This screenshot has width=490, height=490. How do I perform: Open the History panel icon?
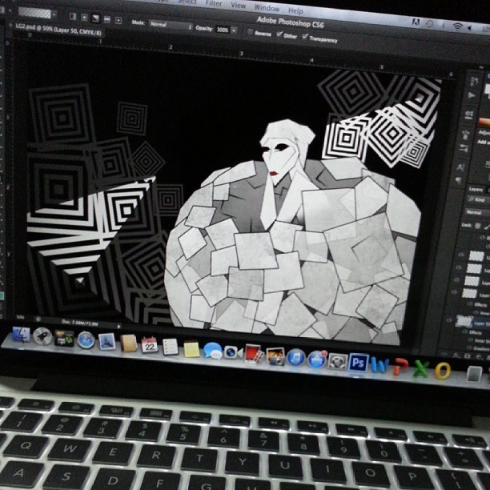click(474, 82)
